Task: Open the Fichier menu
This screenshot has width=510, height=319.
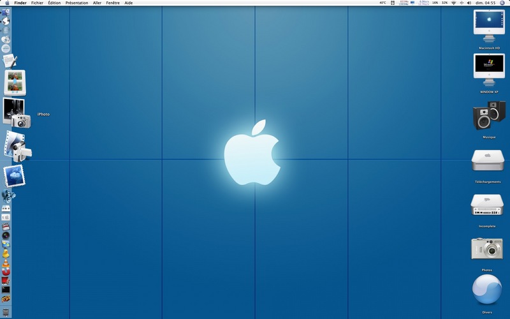Action: pos(37,3)
